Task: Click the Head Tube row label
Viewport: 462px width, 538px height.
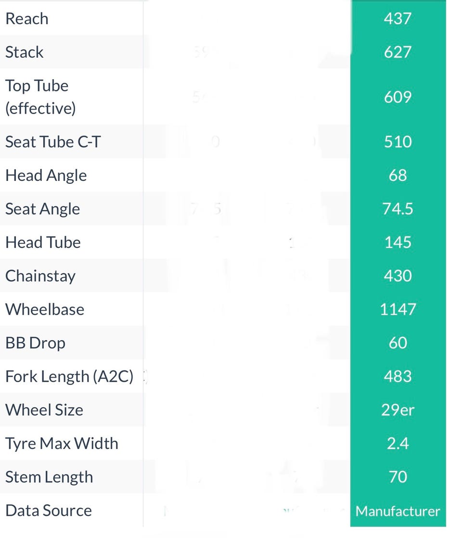Action: click(43, 242)
